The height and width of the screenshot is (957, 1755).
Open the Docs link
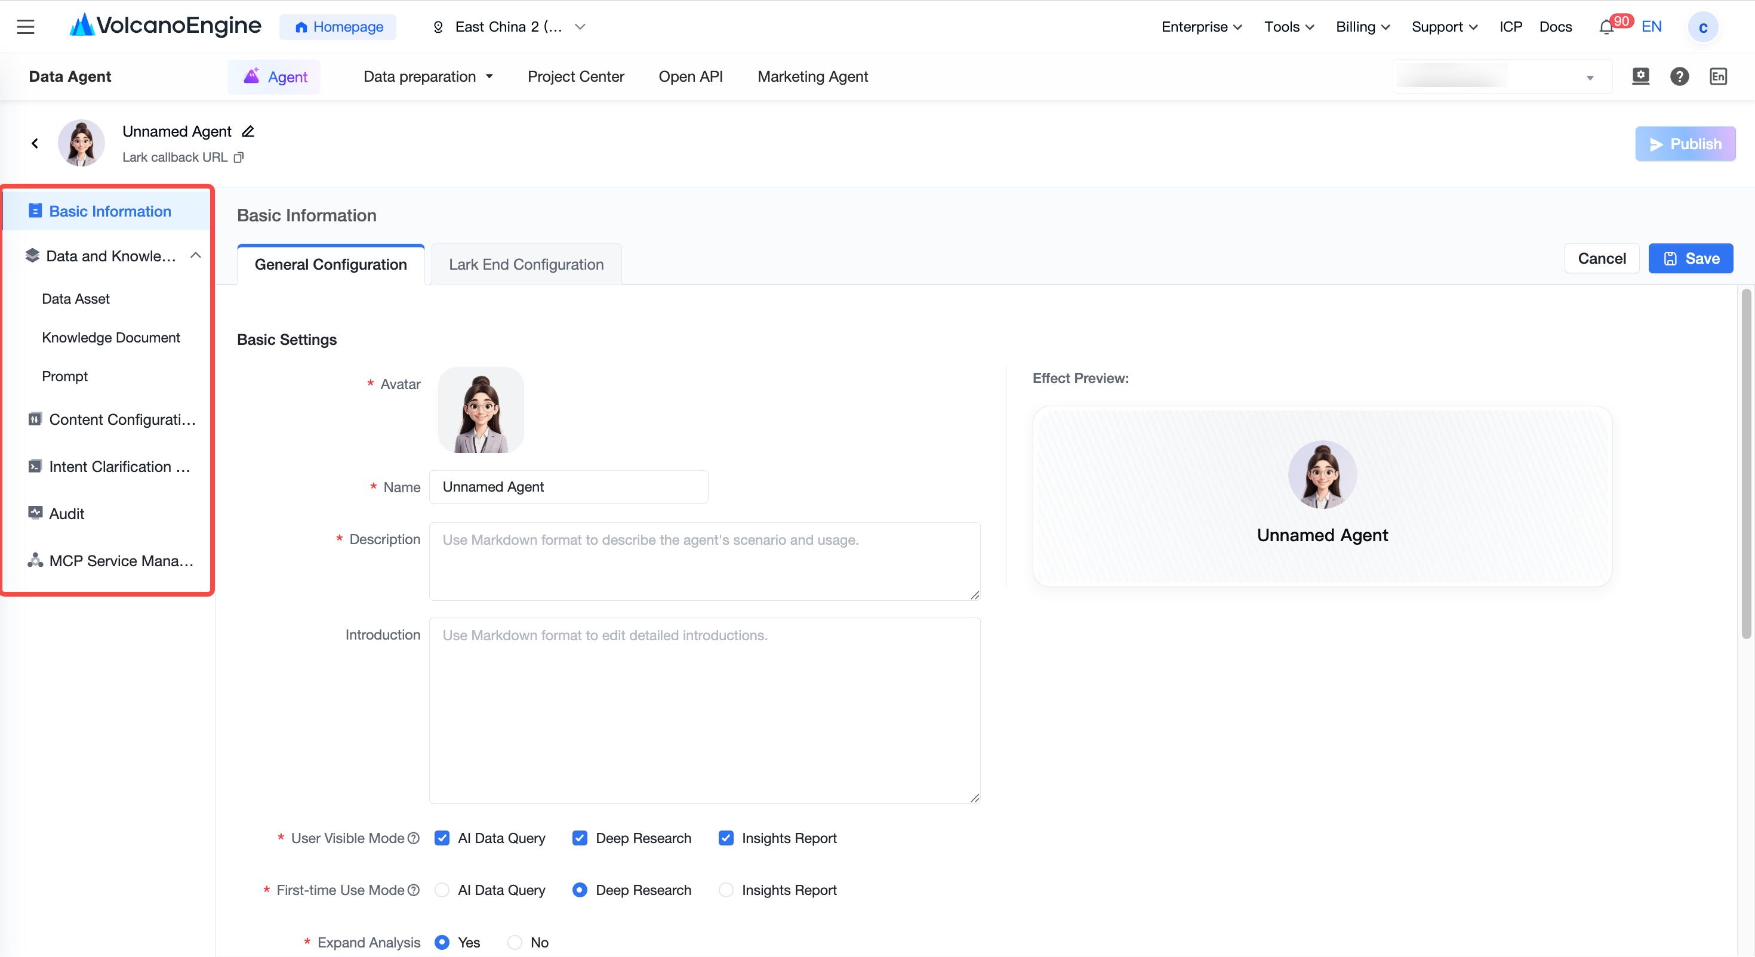[x=1556, y=27]
